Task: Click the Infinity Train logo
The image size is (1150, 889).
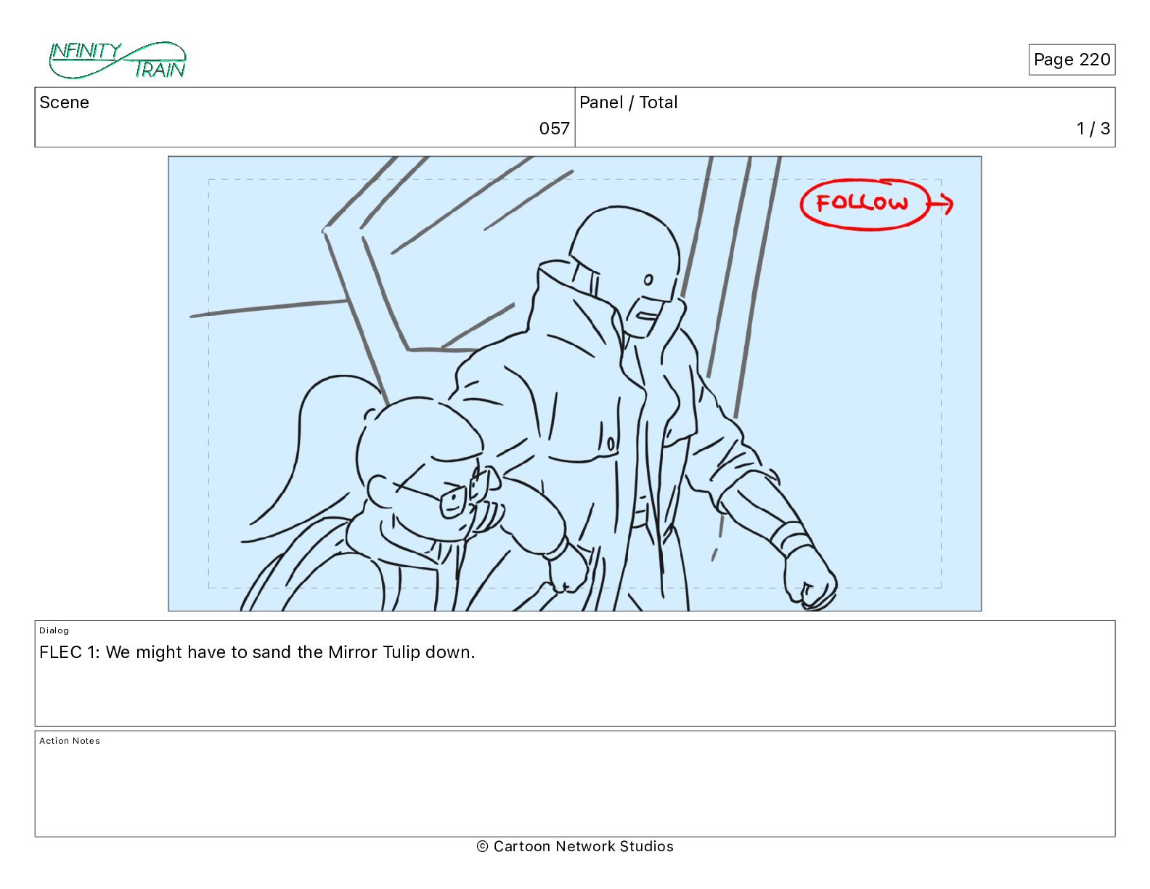Action: (x=118, y=60)
